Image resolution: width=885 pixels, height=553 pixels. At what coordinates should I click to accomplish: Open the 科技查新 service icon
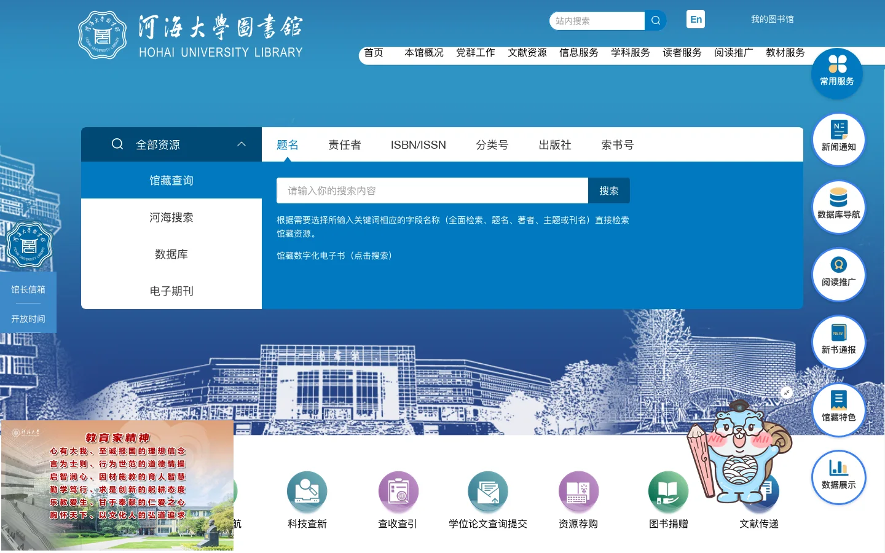307,492
